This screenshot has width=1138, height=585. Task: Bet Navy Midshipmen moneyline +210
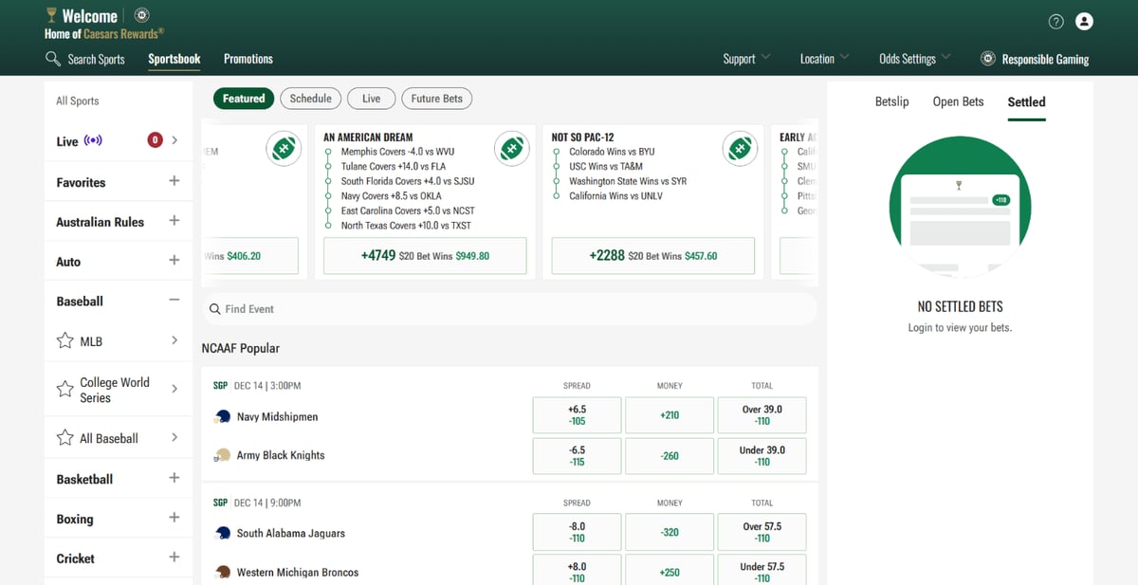[x=670, y=415]
